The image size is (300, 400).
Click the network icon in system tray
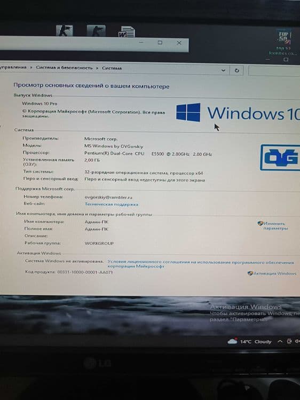click(289, 341)
